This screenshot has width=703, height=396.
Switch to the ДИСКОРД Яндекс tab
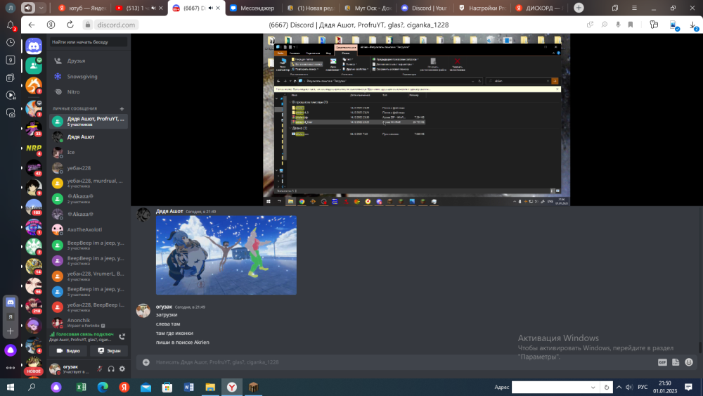[539, 8]
